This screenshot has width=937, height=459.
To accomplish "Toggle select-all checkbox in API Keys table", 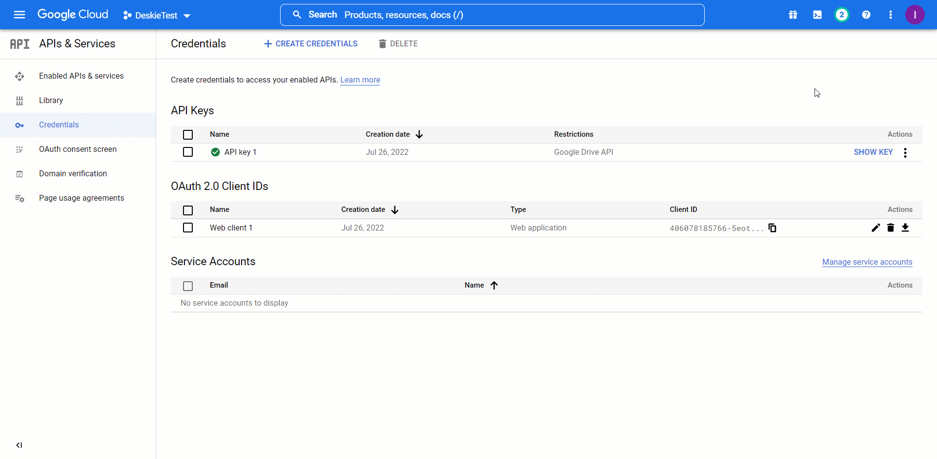I will [188, 134].
